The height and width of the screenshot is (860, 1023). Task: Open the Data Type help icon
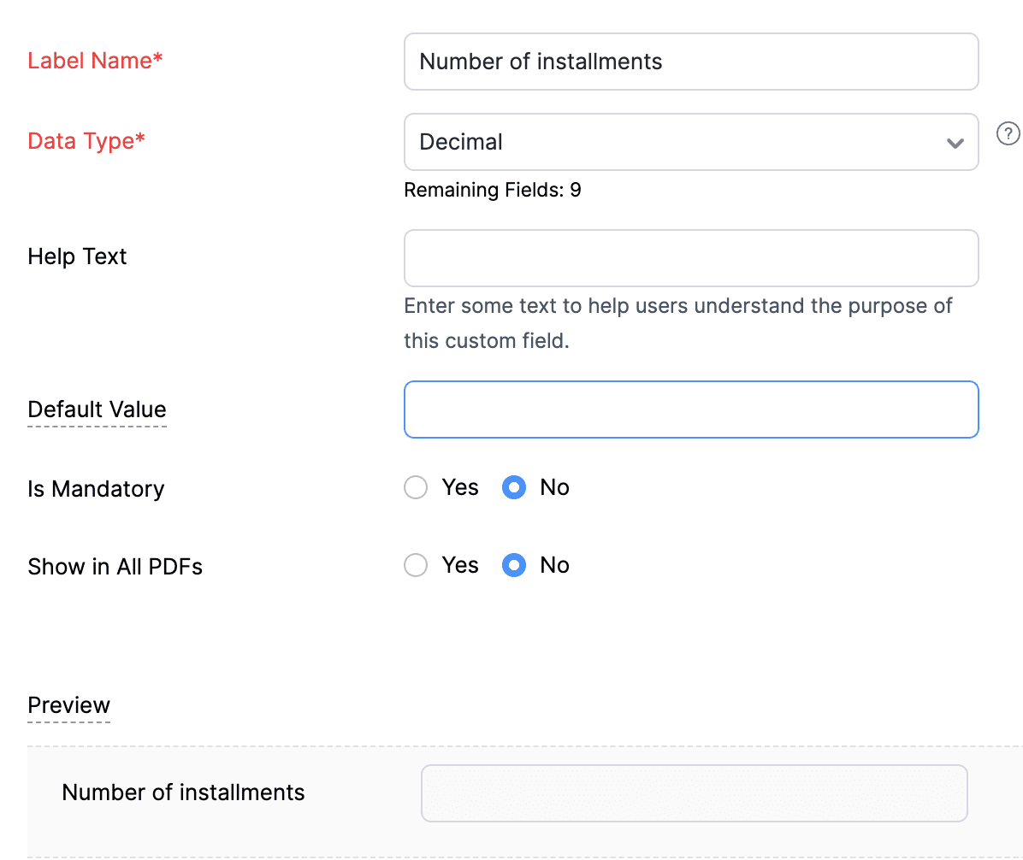point(1008,133)
